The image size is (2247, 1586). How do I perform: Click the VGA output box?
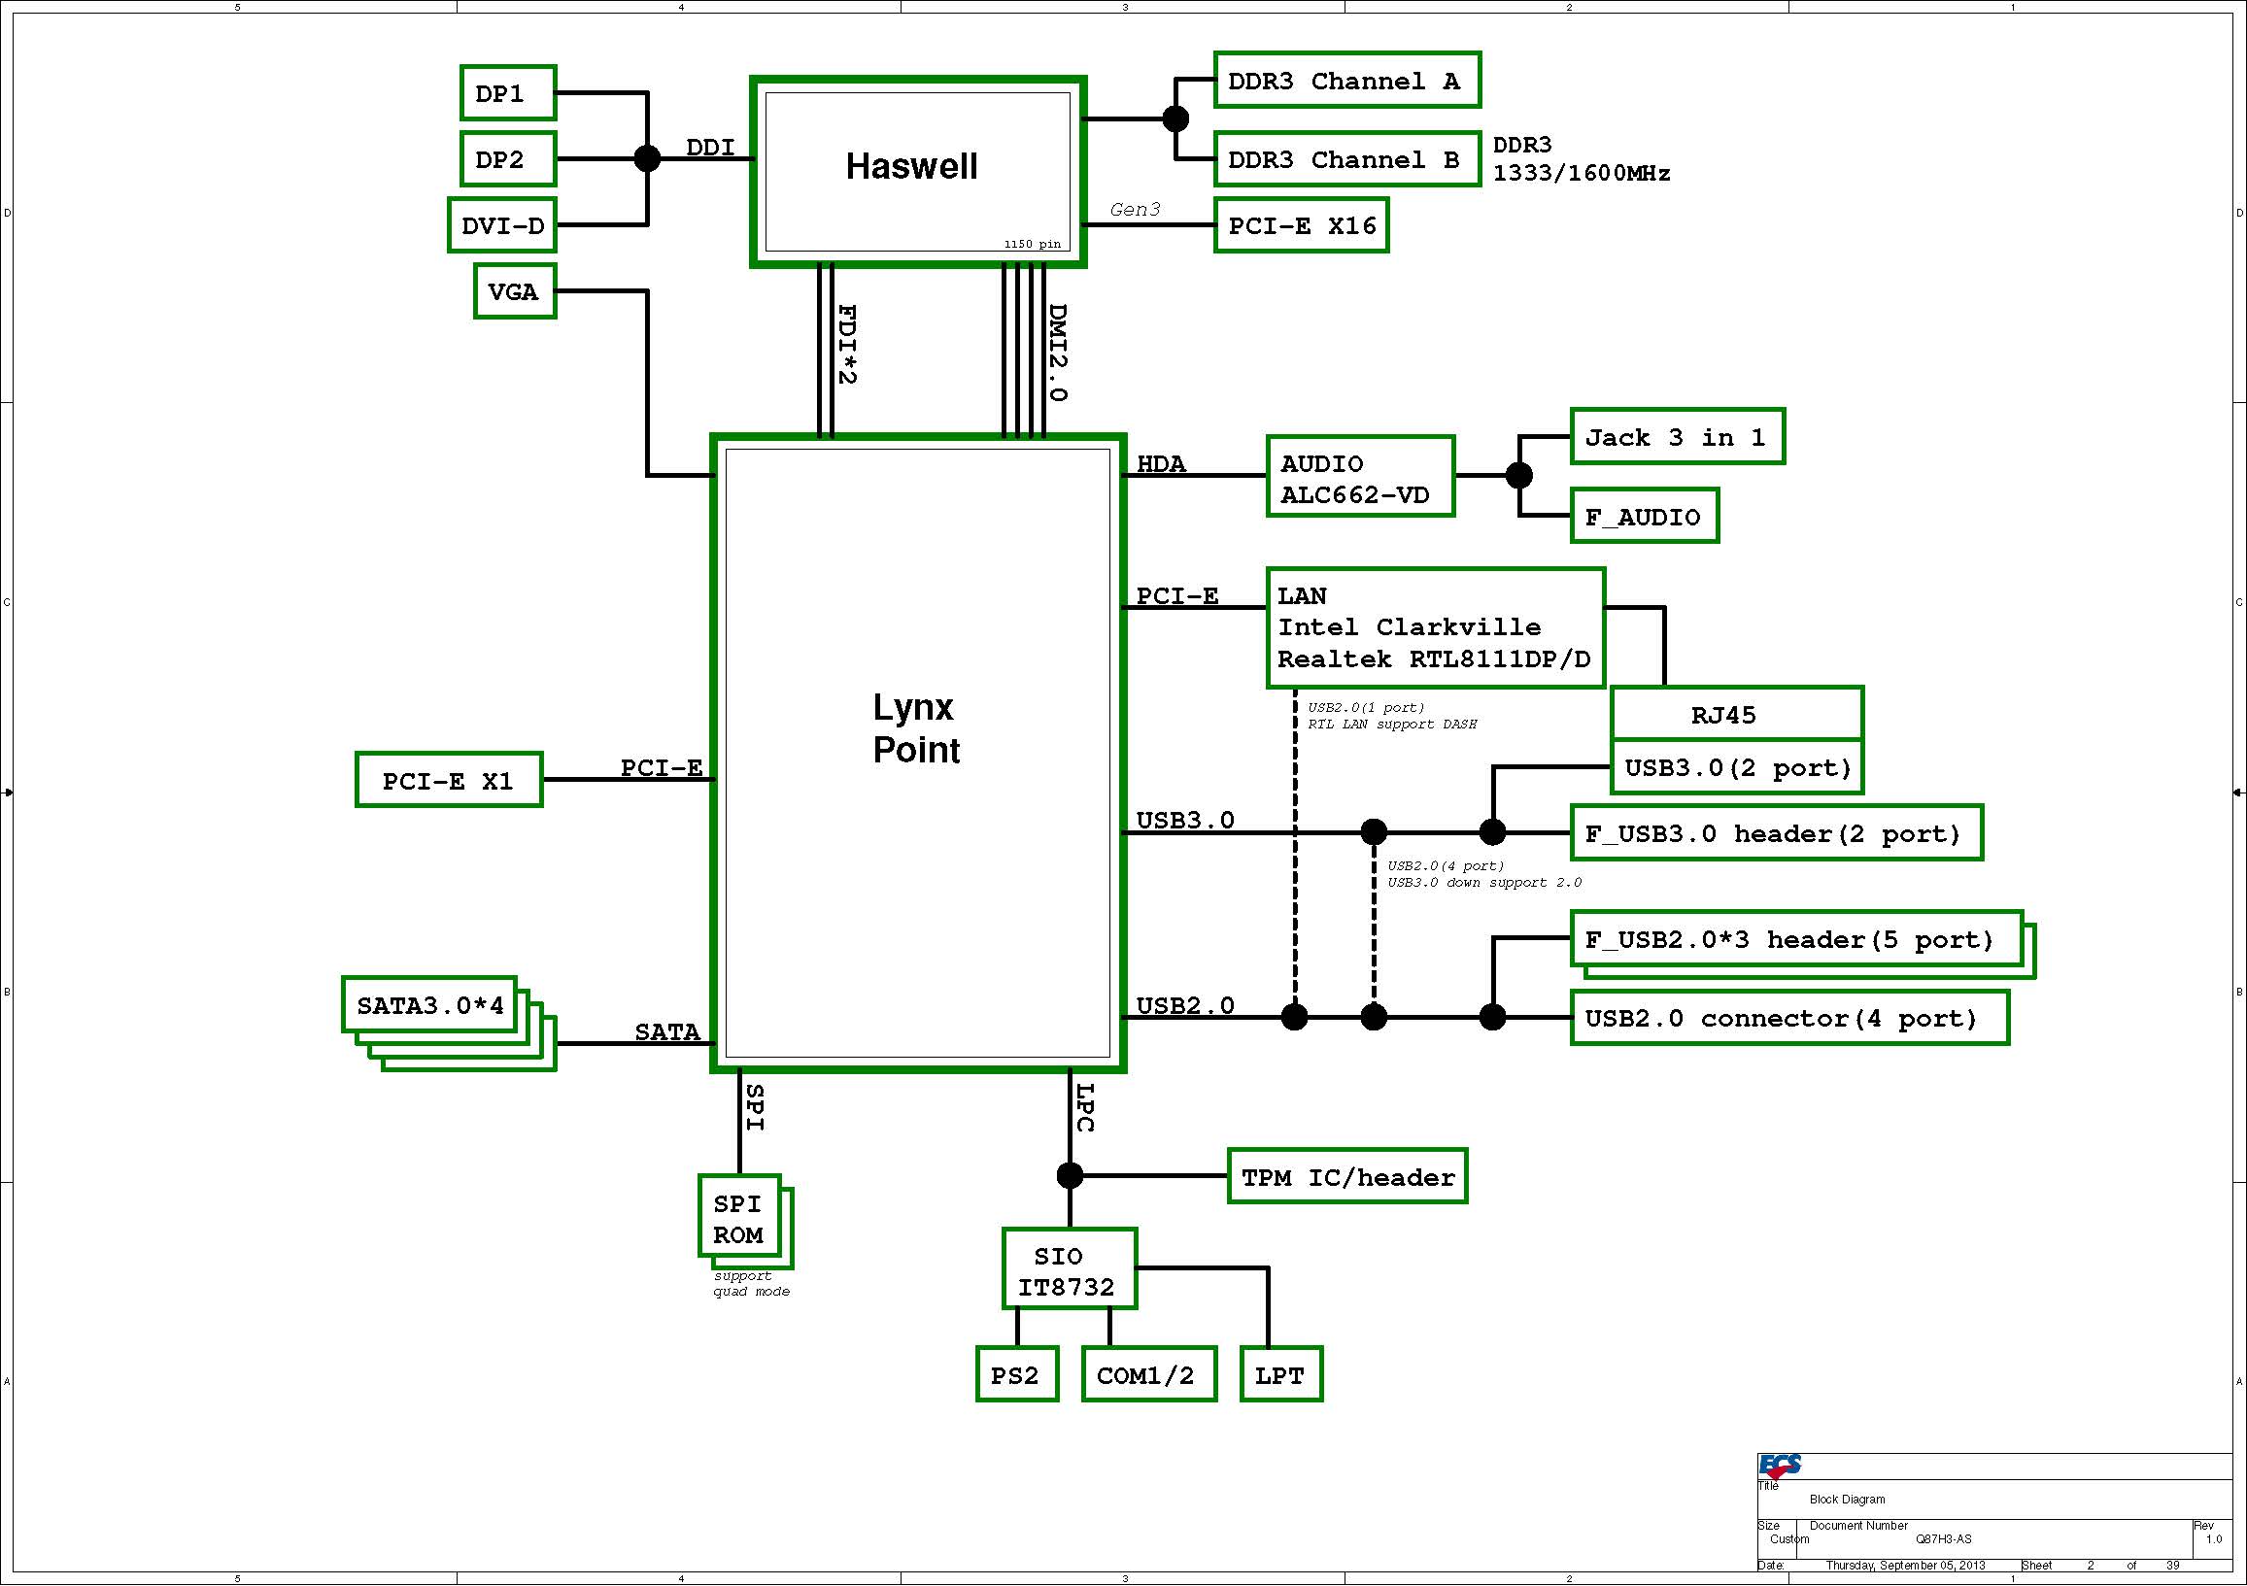[515, 290]
